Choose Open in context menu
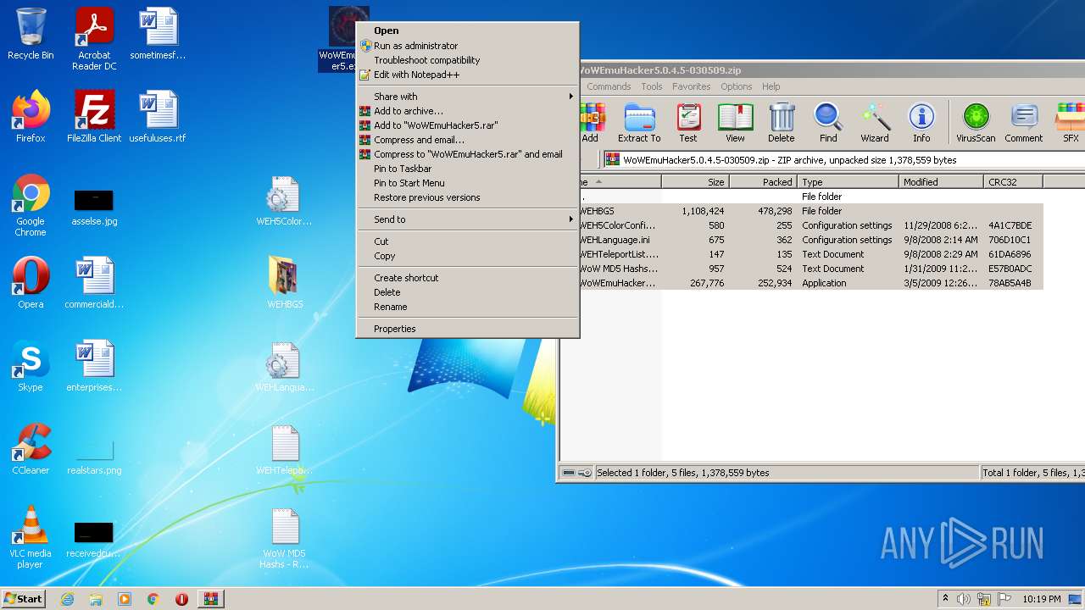 point(467,30)
